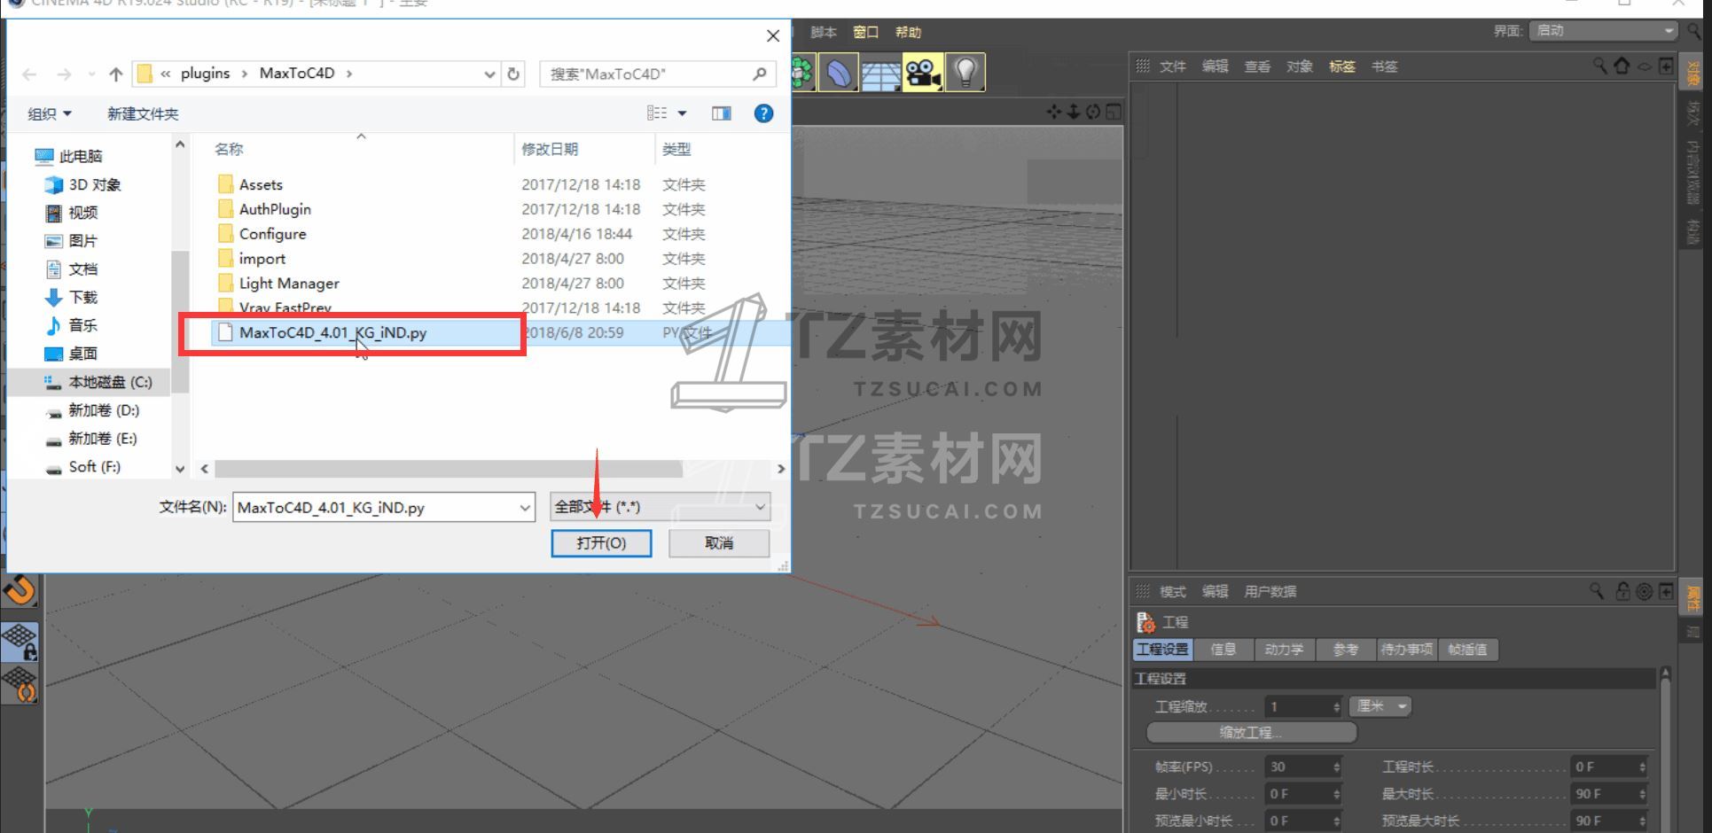Click Object Manager new panel icon
1712x833 pixels.
1666,66
